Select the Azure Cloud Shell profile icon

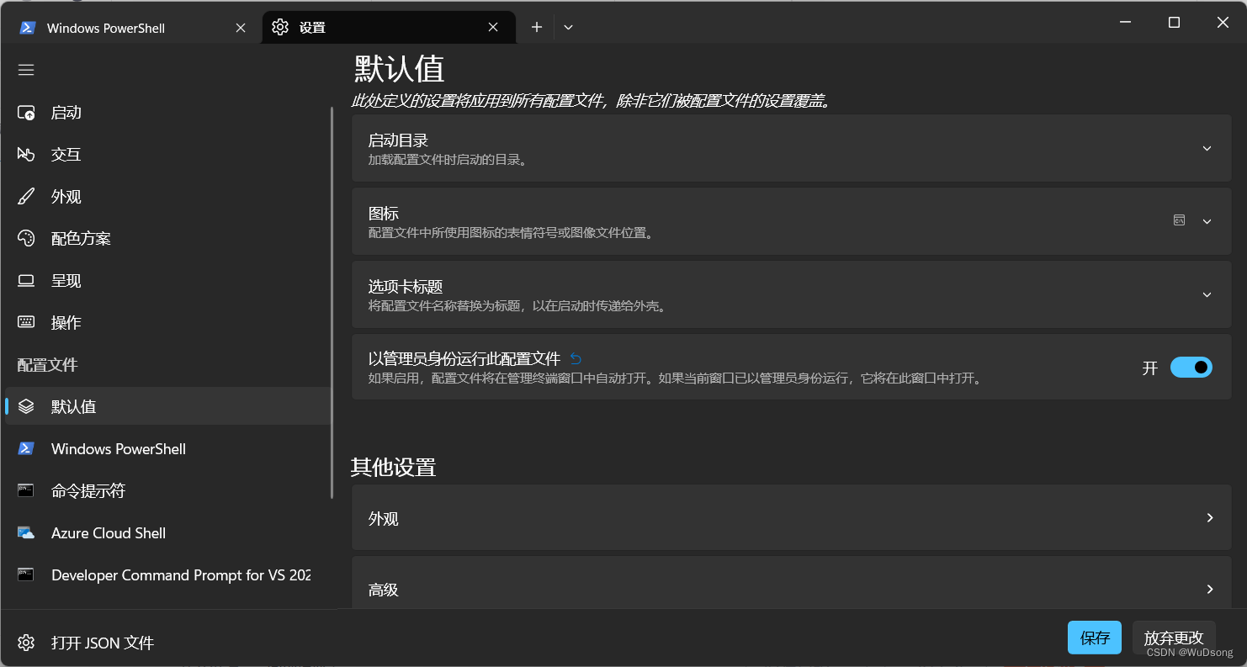[x=26, y=532]
